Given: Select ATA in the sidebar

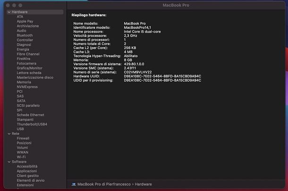Looking at the screenshot, I should click(20, 17).
